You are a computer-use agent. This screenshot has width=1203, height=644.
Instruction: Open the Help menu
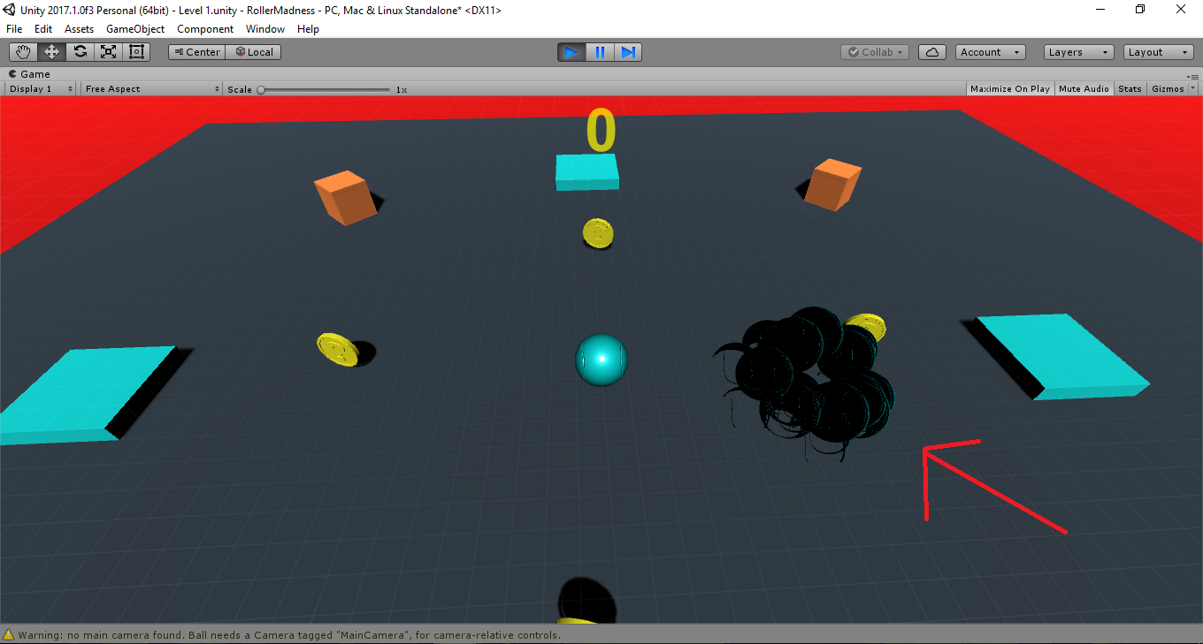tap(308, 29)
